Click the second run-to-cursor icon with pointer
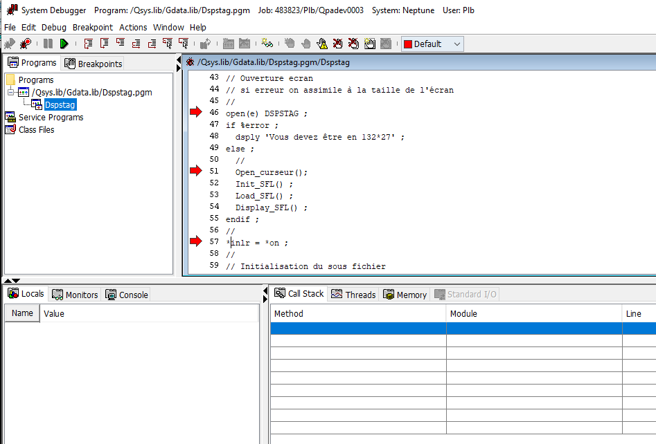The height and width of the screenshot is (444, 656). (184, 44)
